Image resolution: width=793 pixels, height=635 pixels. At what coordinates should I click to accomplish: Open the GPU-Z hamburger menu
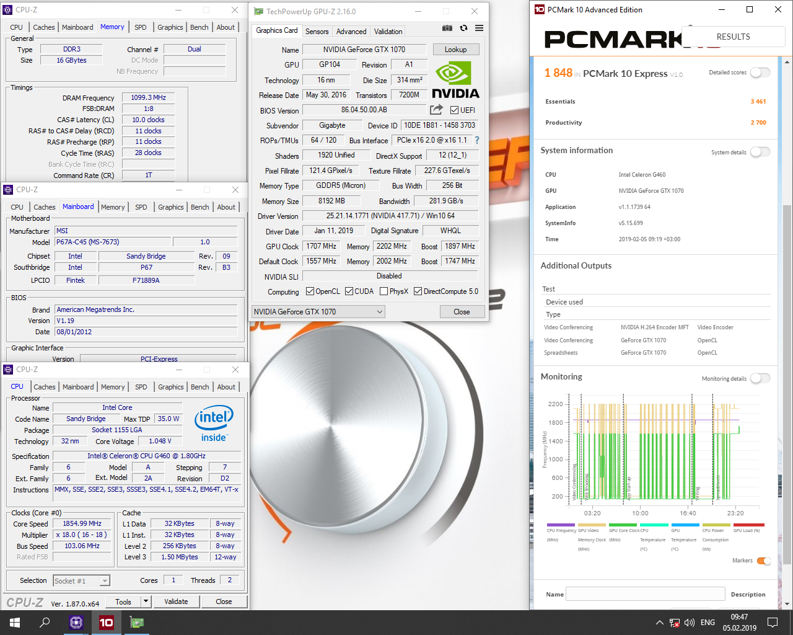(x=479, y=28)
